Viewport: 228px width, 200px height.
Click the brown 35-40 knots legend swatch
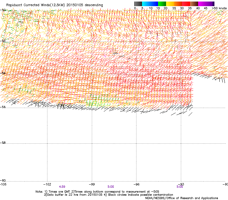(x=194, y=4)
